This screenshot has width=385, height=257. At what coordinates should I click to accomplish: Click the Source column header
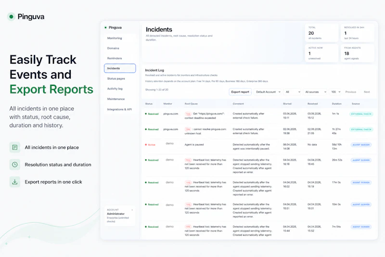point(356,104)
